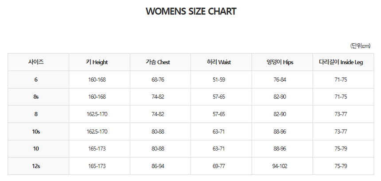This screenshot has height=181, width=381.
Task: Click the 가슴 Chest column header
Action: [x=158, y=62]
